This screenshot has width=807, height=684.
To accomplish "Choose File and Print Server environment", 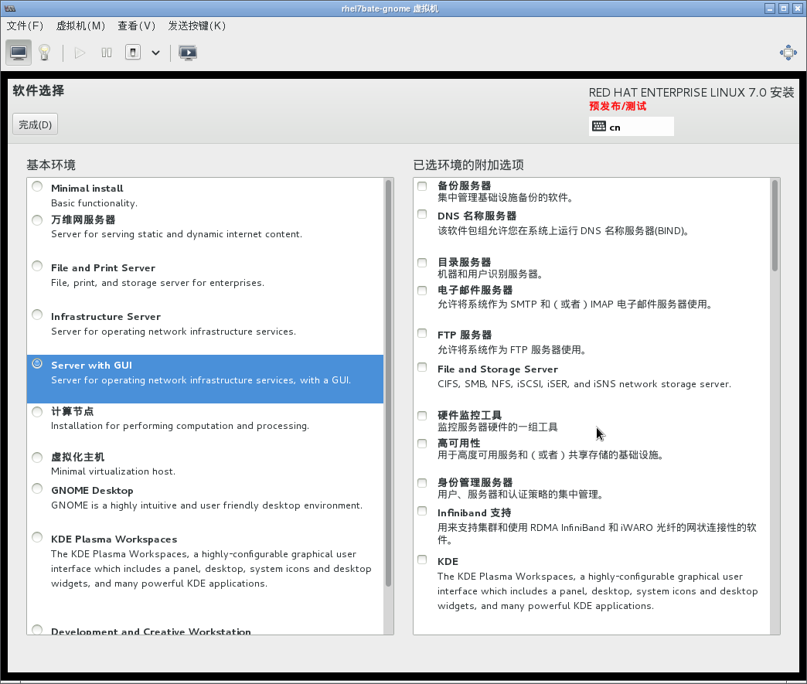I will click(37, 266).
